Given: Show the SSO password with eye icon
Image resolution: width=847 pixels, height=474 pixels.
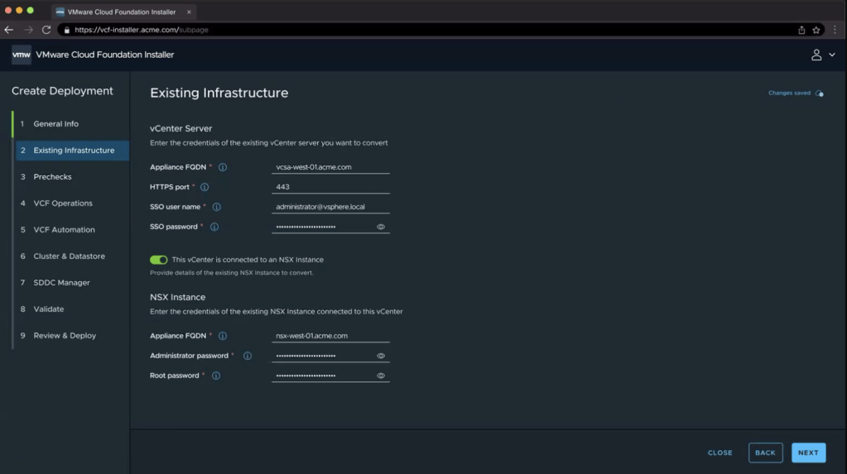Looking at the screenshot, I should [381, 227].
